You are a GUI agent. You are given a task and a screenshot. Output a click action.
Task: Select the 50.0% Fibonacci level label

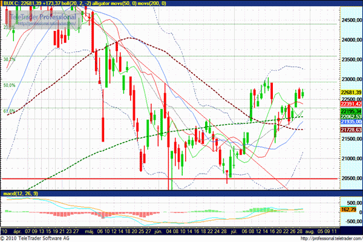click(x=9, y=85)
